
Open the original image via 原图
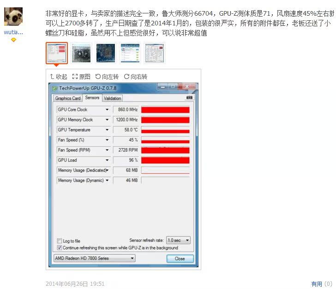(81, 77)
